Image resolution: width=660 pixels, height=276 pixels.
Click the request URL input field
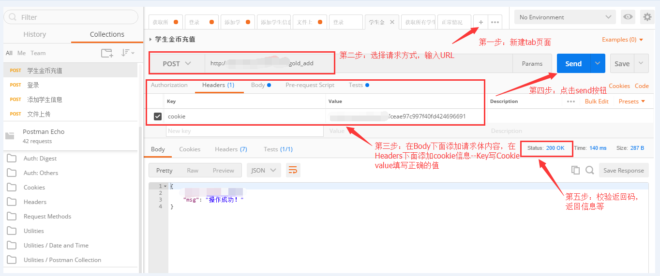[x=359, y=63]
